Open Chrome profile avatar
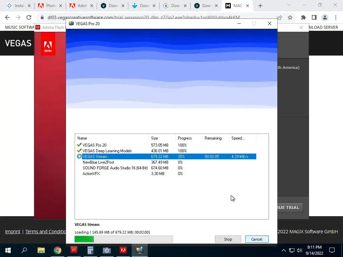Screen dimensions: 343x257 (325, 17)
